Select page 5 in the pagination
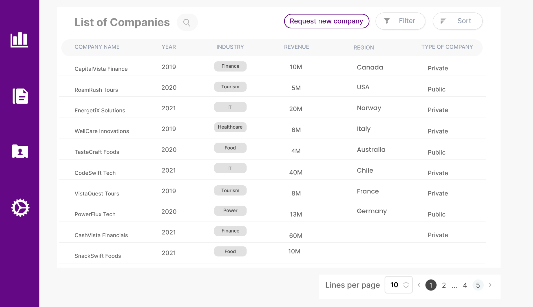This screenshot has width=533, height=307. tap(478, 285)
